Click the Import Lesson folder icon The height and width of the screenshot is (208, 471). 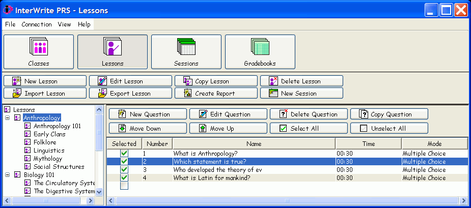click(17, 94)
